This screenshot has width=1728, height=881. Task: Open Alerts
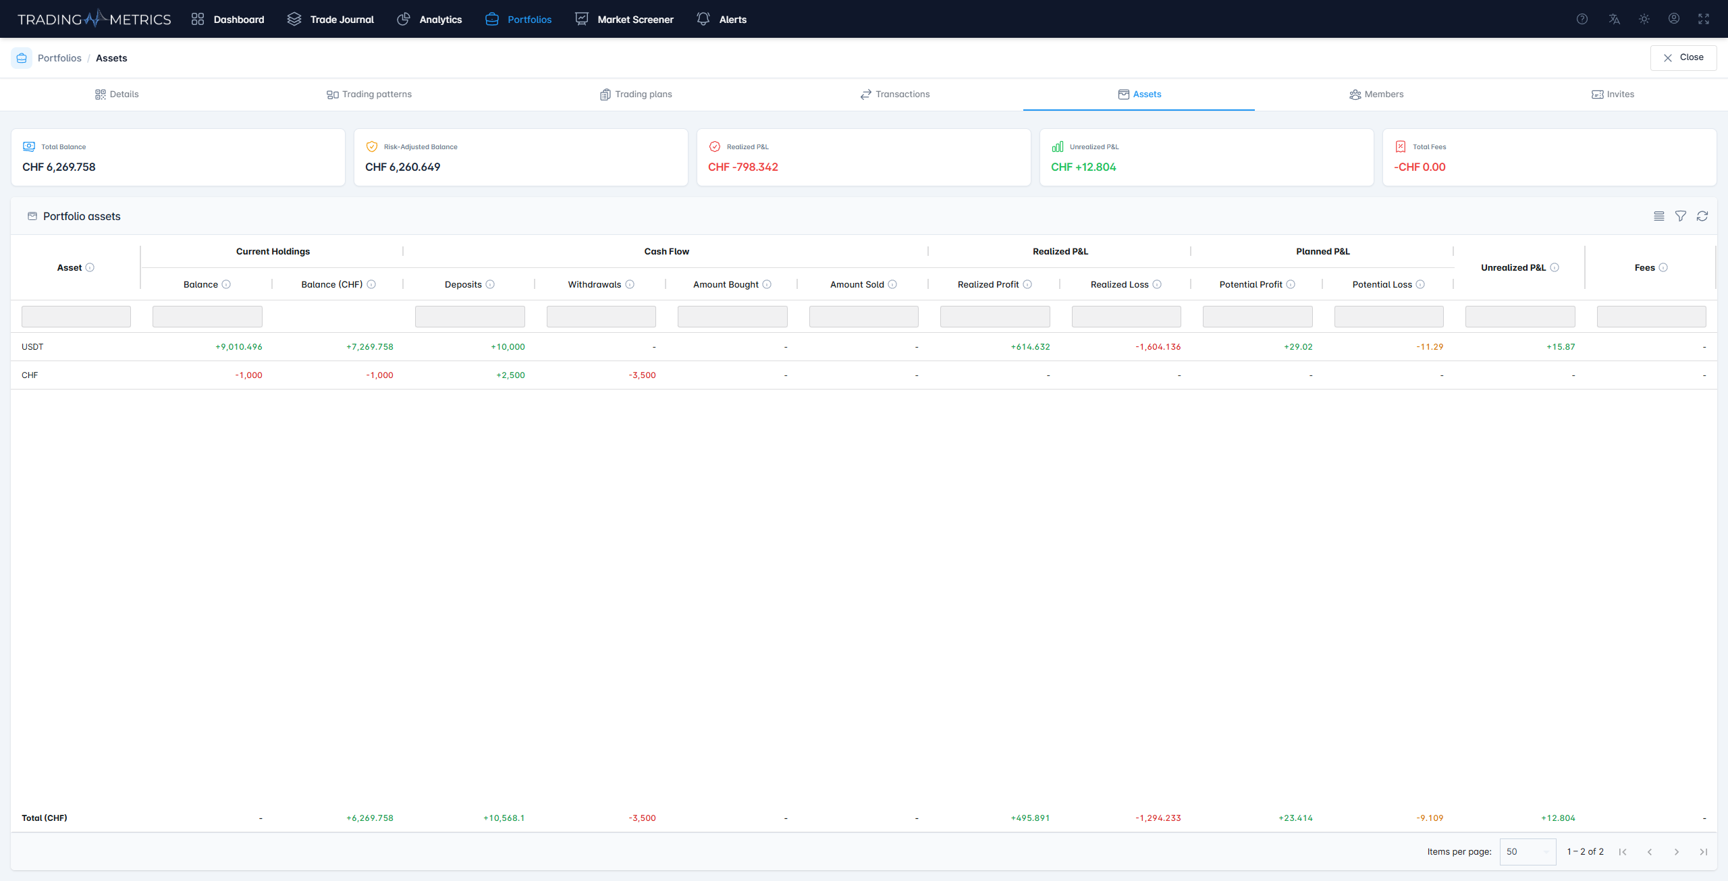pyautogui.click(x=722, y=19)
